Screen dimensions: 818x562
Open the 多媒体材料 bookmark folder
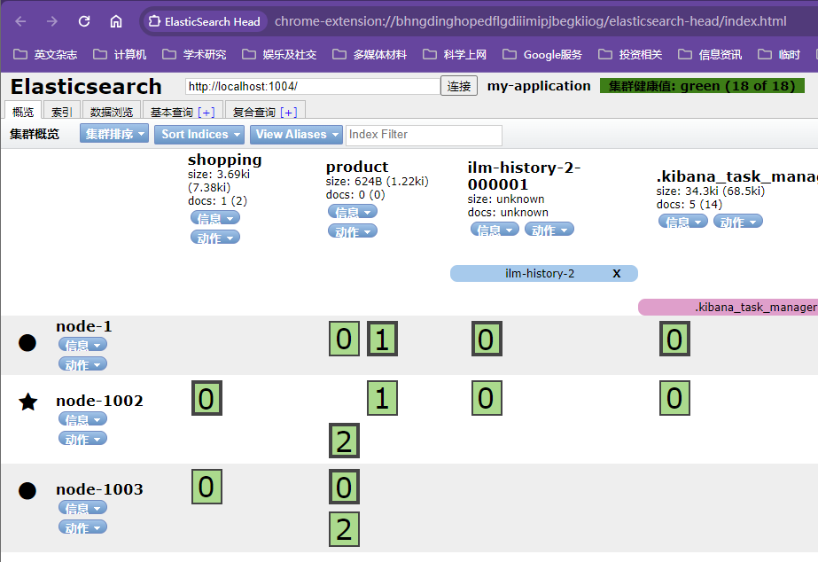(370, 54)
